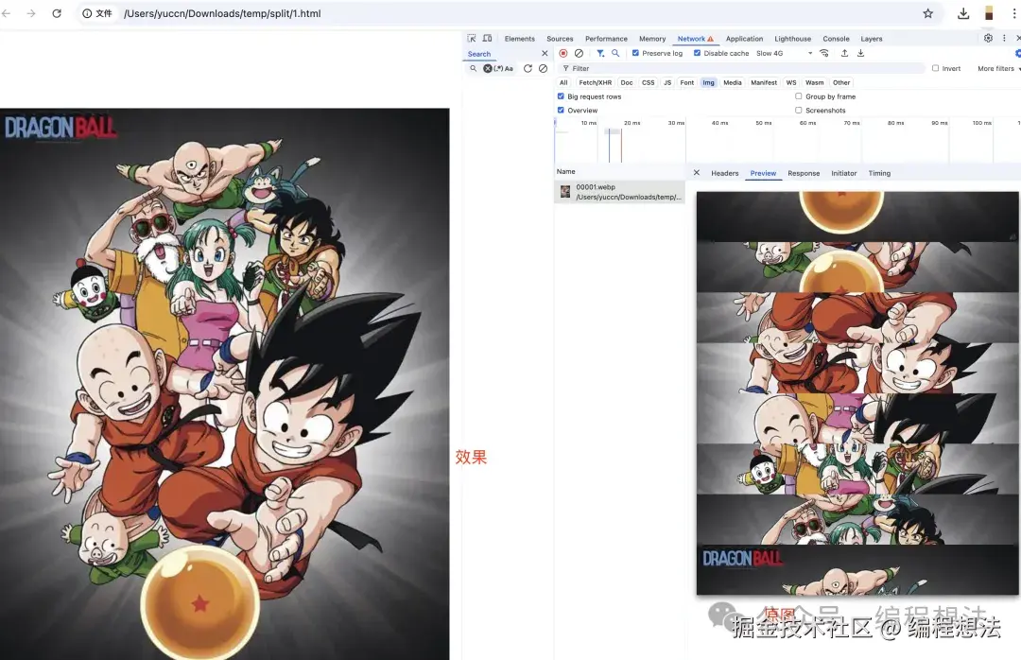Screen dimensions: 1021x660
Task: Open network conditions wifi icon
Action: (823, 54)
